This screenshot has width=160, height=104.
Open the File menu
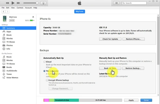(x=3, y=8)
